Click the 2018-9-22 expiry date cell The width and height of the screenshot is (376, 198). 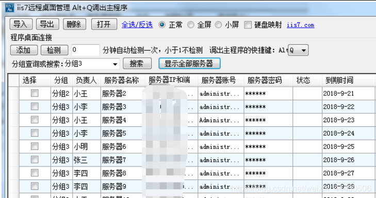[x=348, y=107]
